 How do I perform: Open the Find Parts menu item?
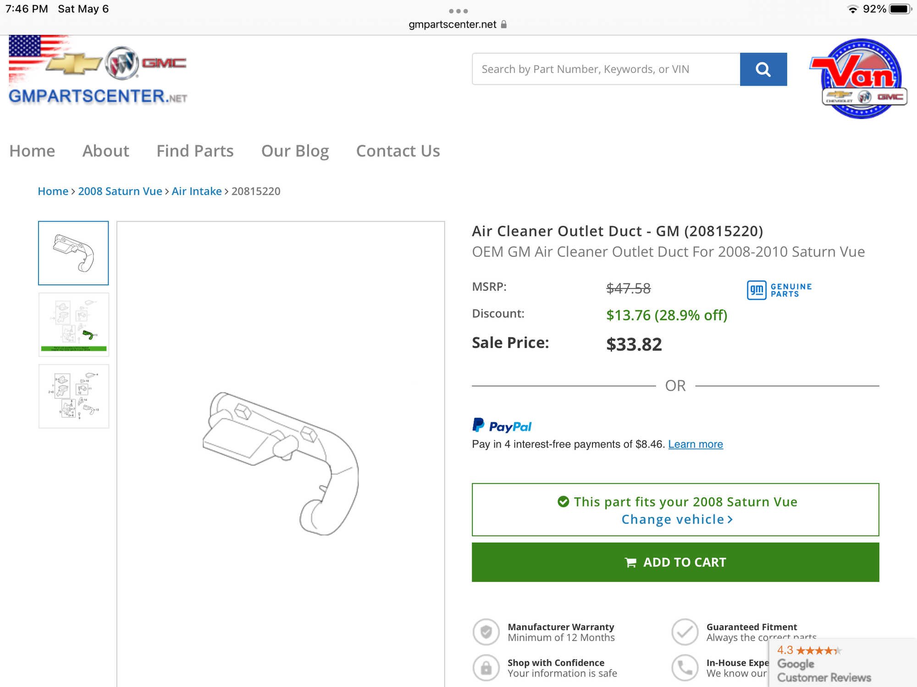point(195,151)
